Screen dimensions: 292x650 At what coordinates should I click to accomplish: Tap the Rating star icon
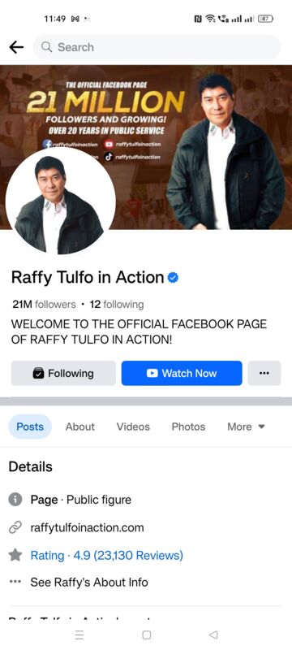coord(15,555)
